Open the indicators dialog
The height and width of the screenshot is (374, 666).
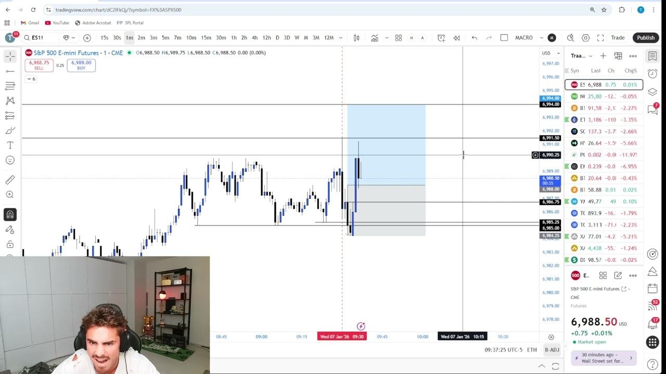(375, 37)
